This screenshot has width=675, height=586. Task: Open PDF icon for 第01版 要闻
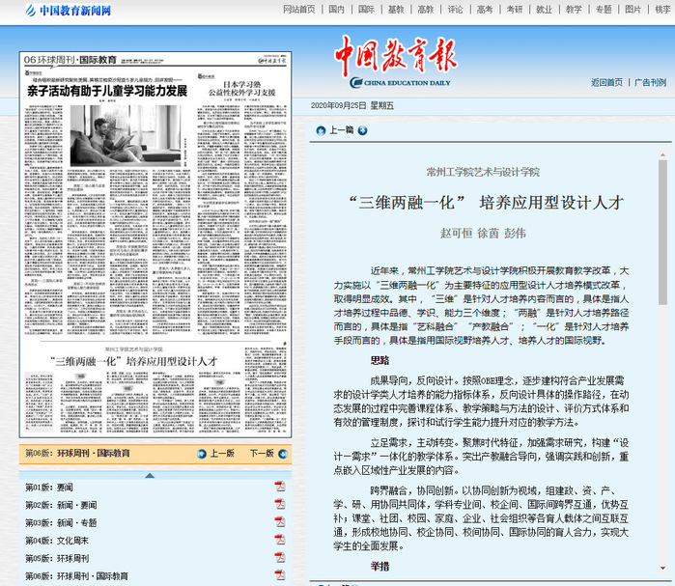click(x=280, y=487)
